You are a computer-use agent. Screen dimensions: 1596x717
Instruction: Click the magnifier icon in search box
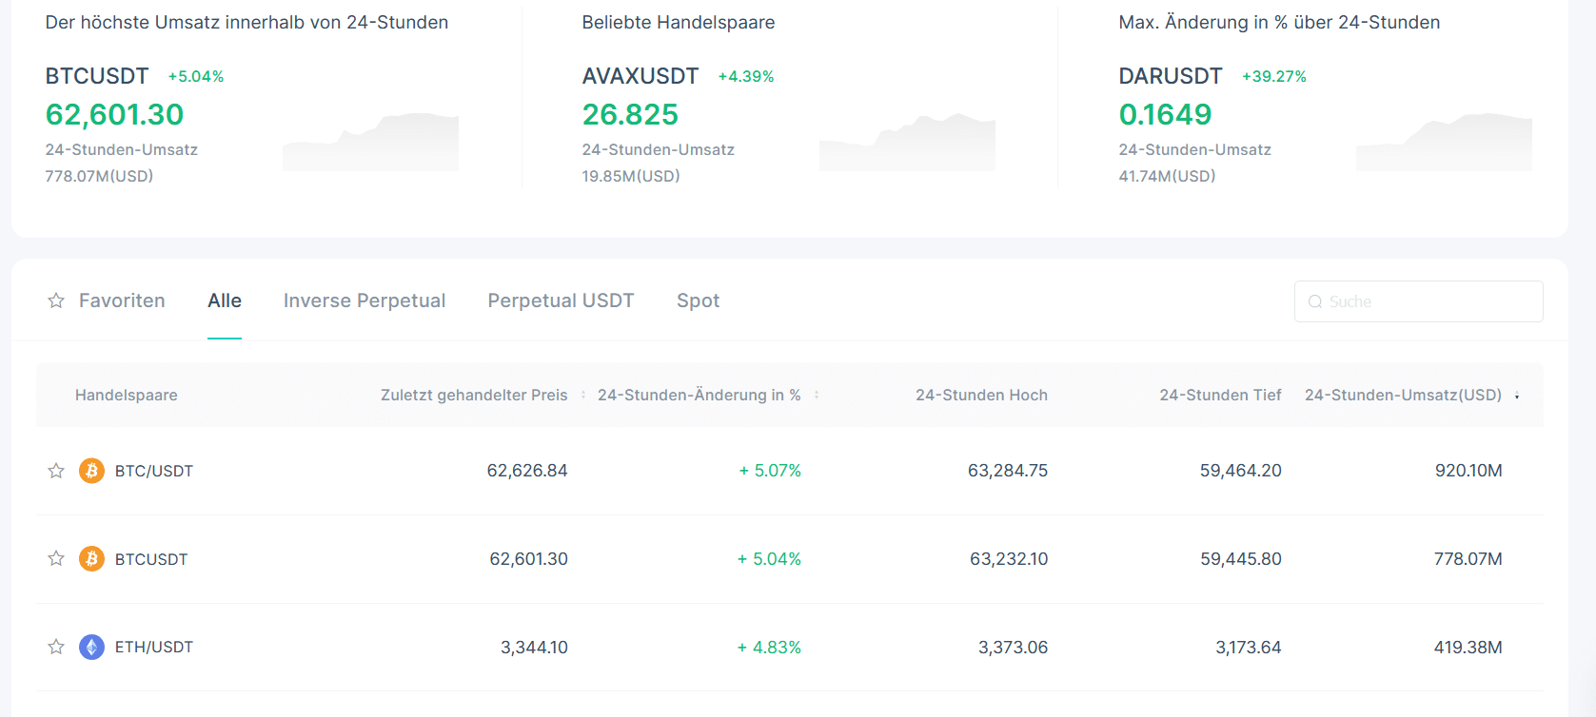tap(1315, 301)
